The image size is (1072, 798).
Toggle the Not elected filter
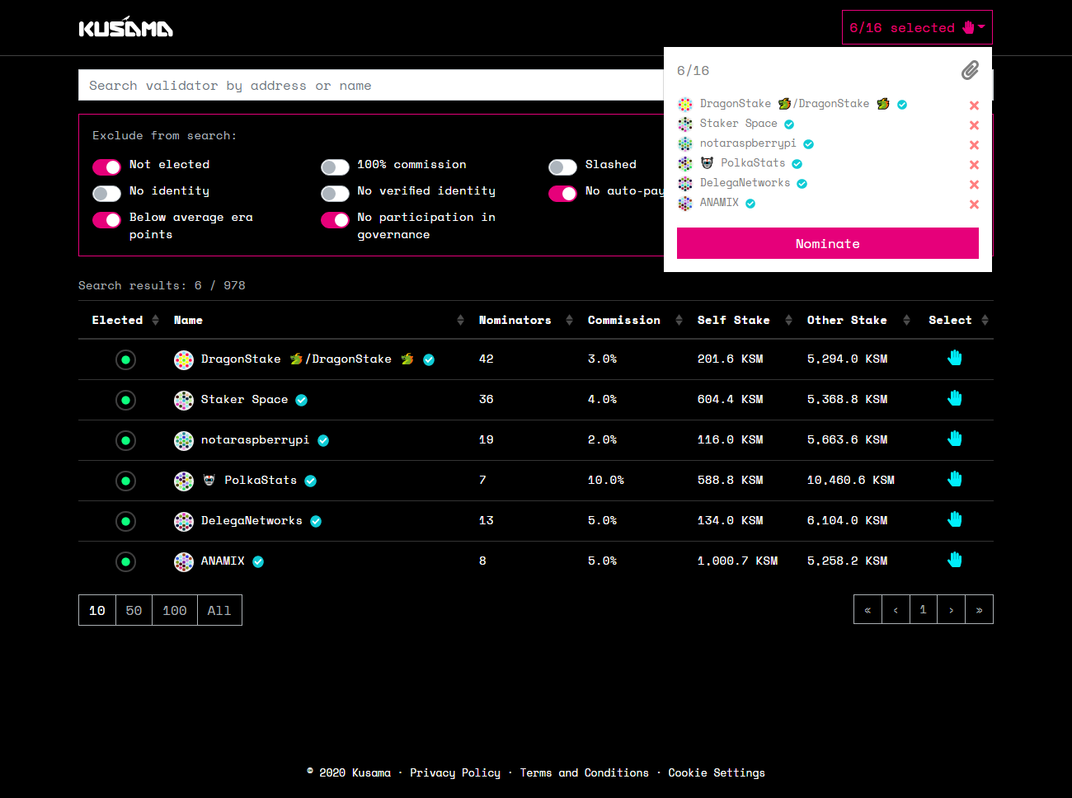click(x=106, y=167)
